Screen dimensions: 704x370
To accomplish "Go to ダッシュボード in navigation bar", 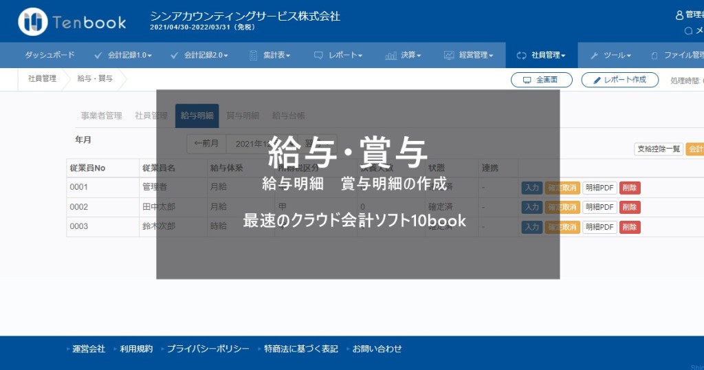I will coord(50,55).
